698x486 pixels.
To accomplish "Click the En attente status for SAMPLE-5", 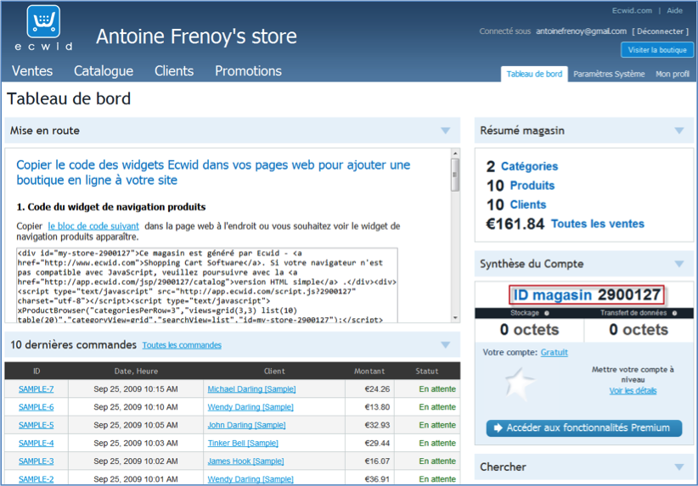I will tap(437, 426).
